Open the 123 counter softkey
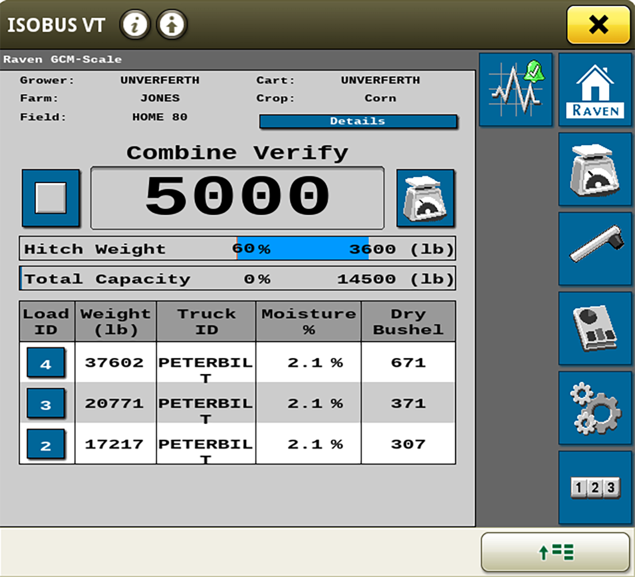This screenshot has height=577, width=635. (x=595, y=487)
